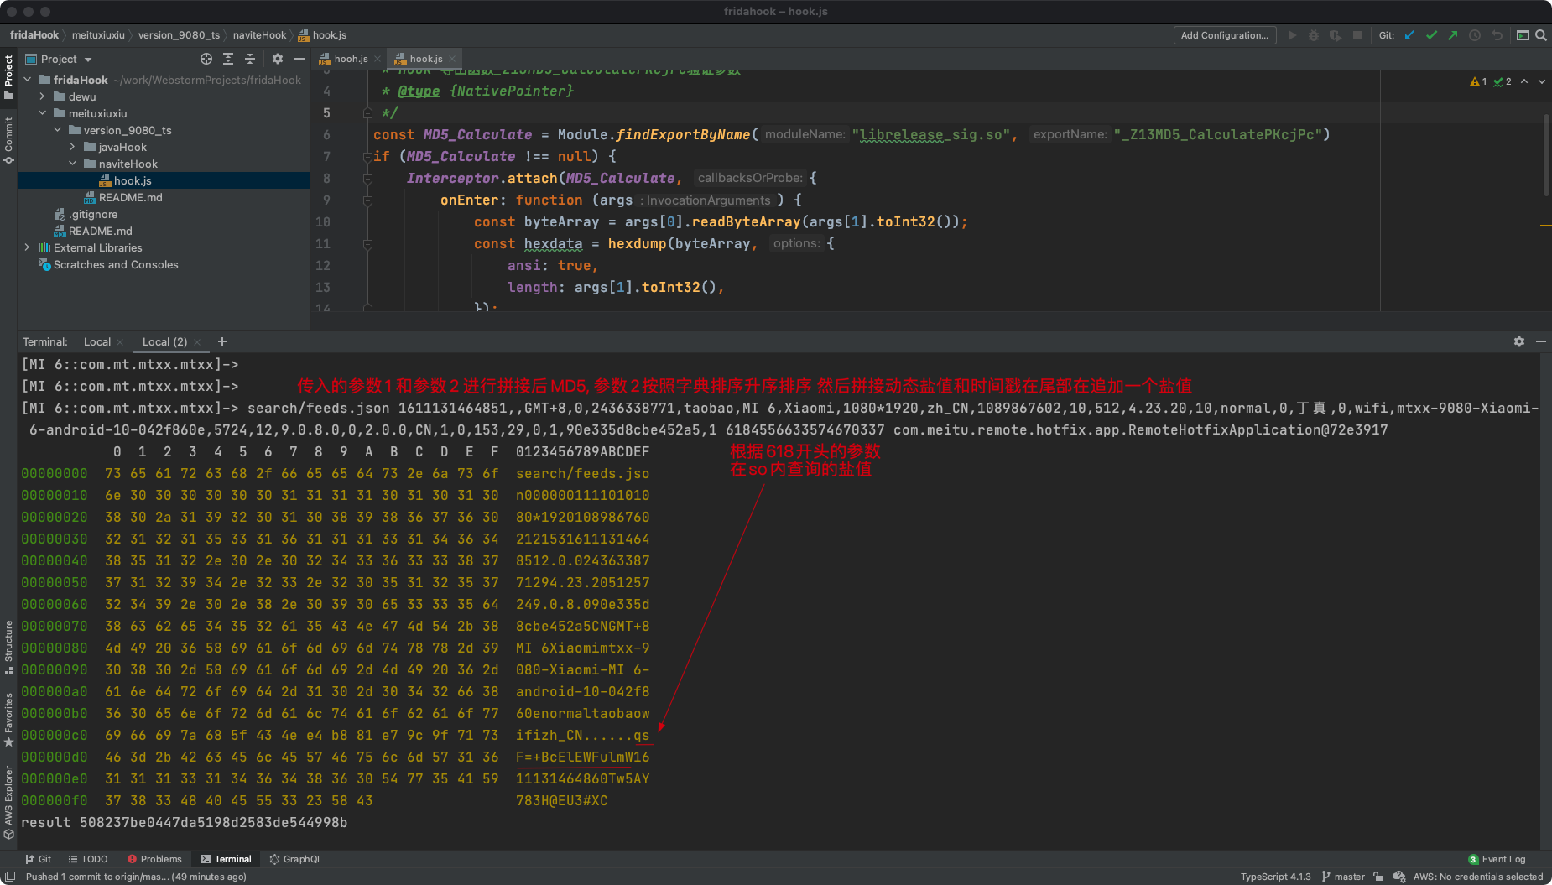This screenshot has width=1552, height=885.
Task: Switch to the Local (2) terminal tab
Action: (164, 341)
